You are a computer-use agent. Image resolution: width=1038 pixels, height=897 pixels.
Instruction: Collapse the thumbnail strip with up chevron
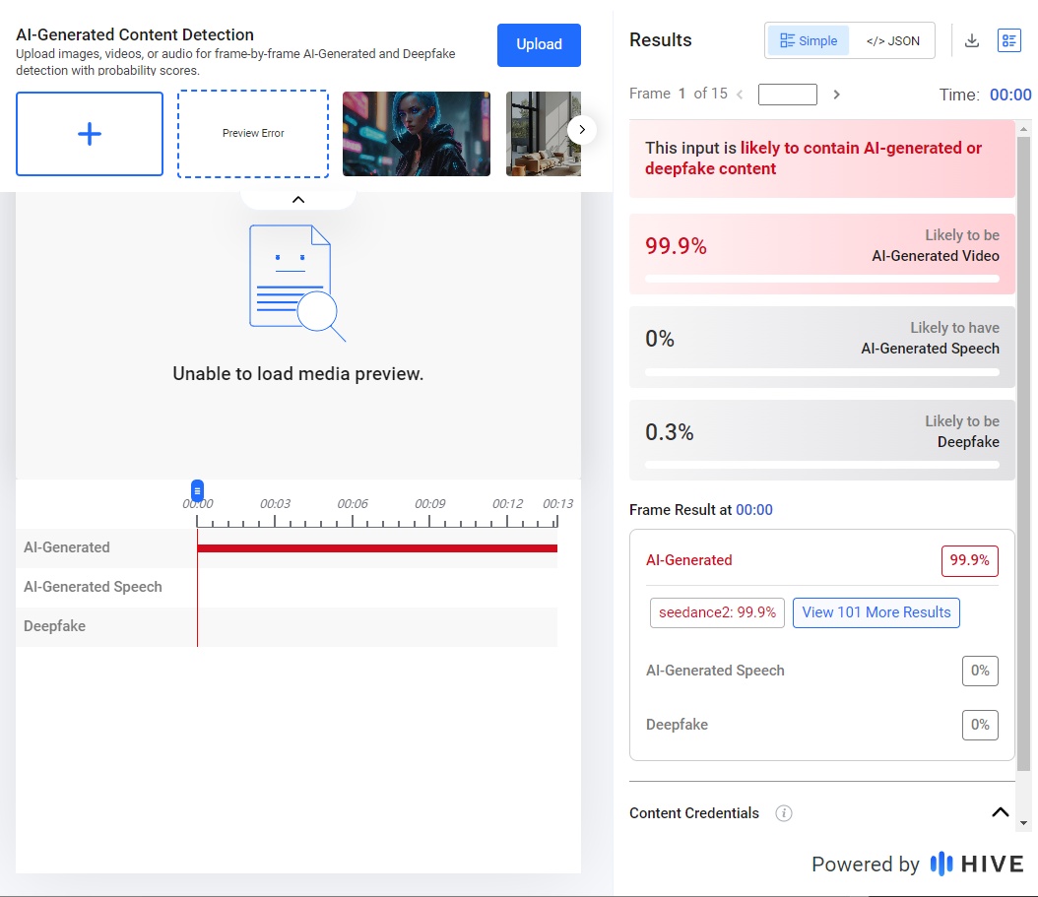298,199
